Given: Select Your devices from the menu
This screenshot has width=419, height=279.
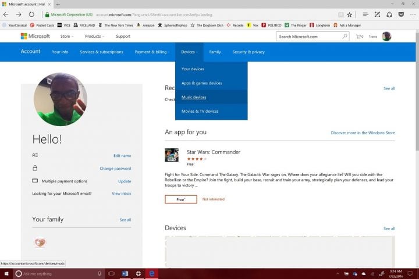Looking at the screenshot, I should pos(211,69).
